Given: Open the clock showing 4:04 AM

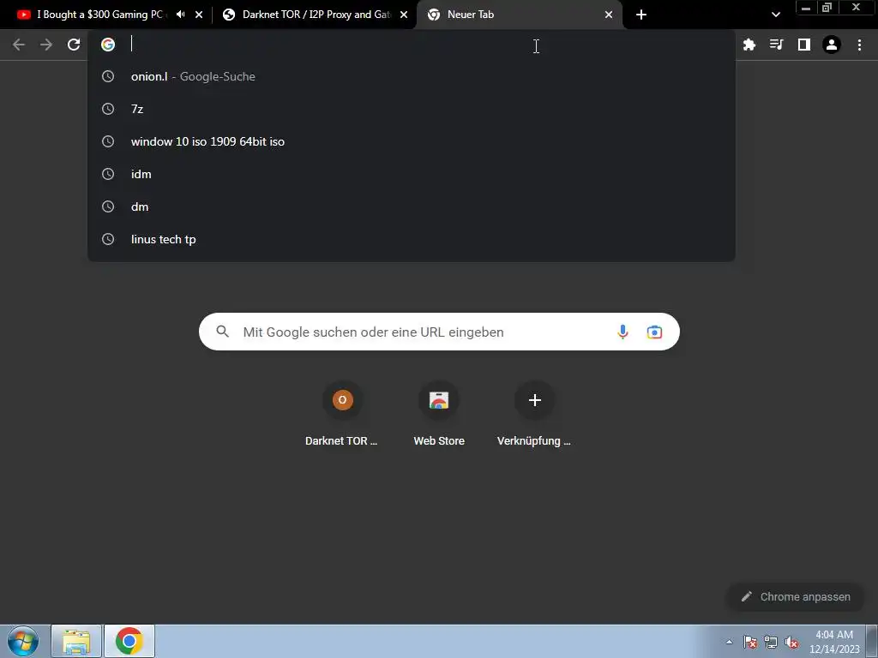Looking at the screenshot, I should point(834,642).
